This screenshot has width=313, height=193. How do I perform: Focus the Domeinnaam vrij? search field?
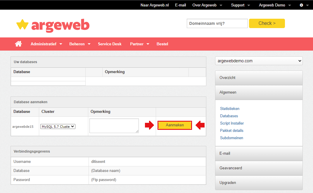tap(217, 23)
